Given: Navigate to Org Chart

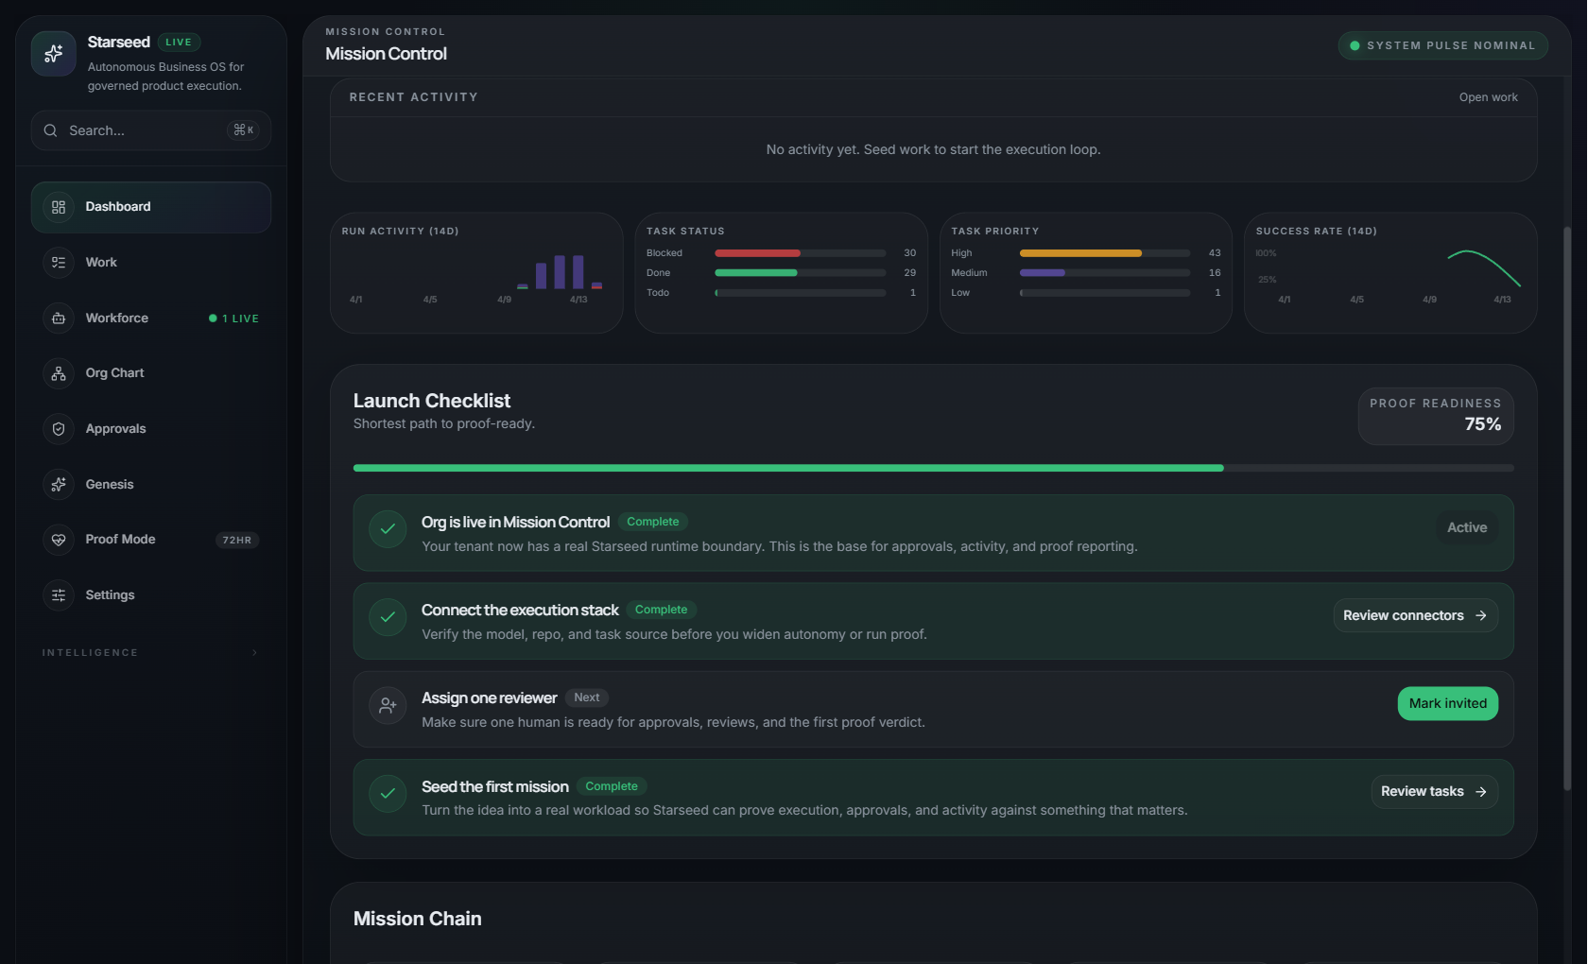Looking at the screenshot, I should tap(151, 373).
